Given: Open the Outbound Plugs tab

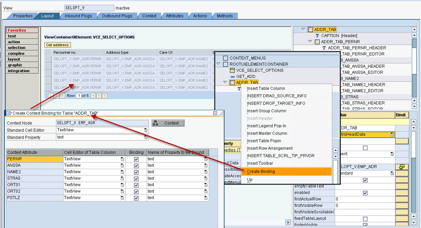Looking at the screenshot, I should pyautogui.click(x=117, y=16).
